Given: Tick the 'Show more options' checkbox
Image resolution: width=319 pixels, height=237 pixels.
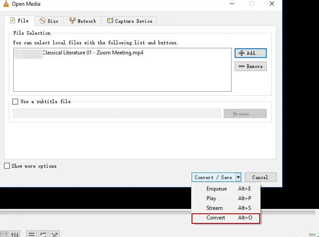Looking at the screenshot, I should tap(7, 166).
